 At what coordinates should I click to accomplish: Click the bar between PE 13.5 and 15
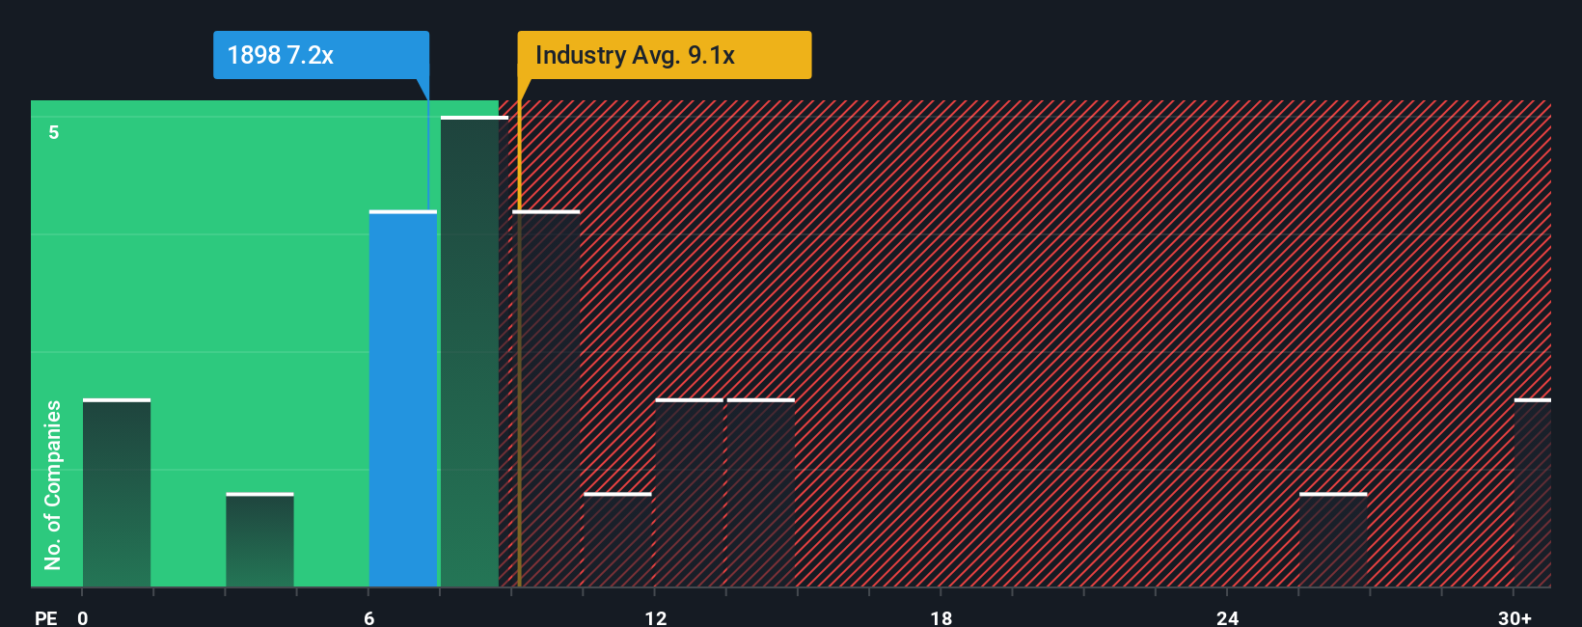click(761, 493)
